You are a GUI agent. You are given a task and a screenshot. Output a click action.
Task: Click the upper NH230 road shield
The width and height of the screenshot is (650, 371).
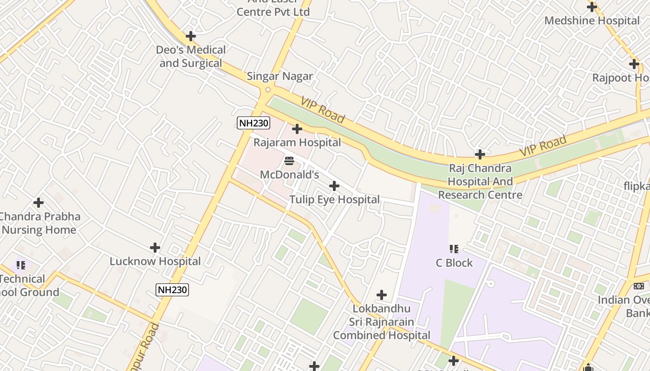click(x=253, y=123)
